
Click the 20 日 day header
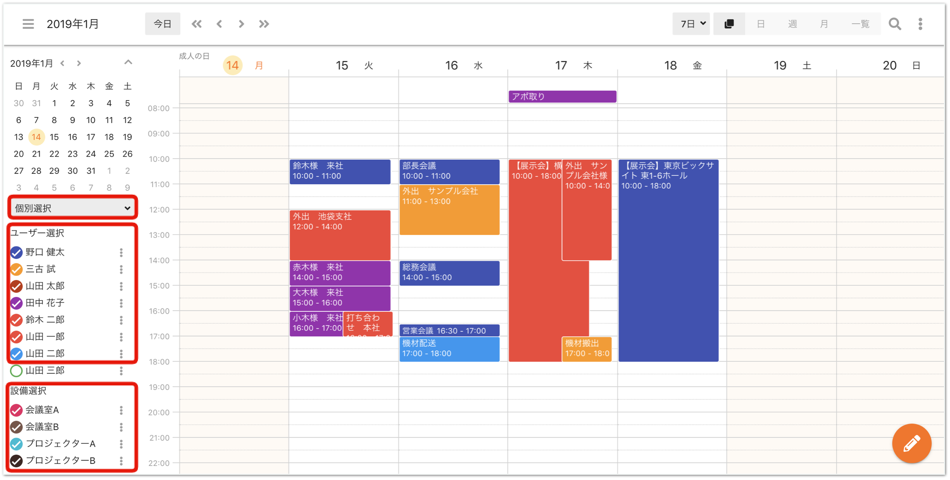tap(902, 65)
